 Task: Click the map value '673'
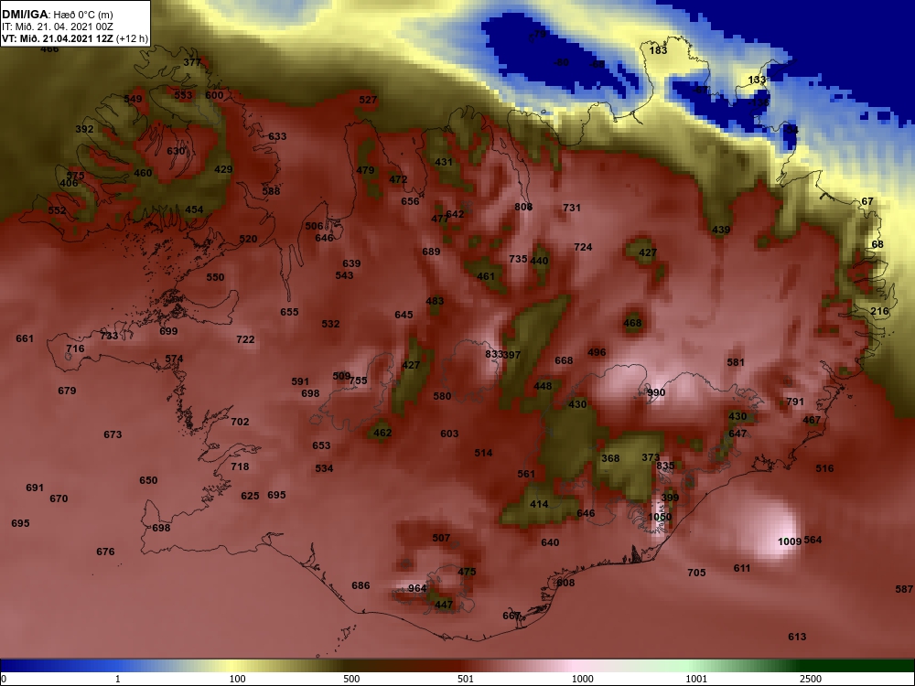point(113,434)
